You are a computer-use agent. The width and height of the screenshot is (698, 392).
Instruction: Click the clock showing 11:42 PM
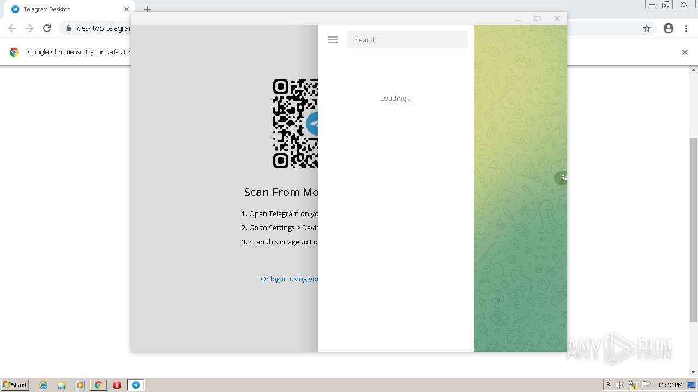point(670,385)
